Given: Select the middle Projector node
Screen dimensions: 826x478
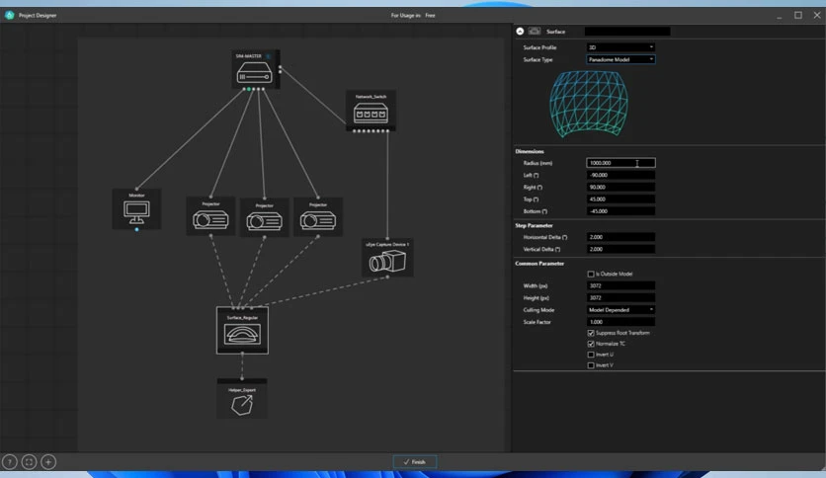Looking at the screenshot, I should pos(265,217).
